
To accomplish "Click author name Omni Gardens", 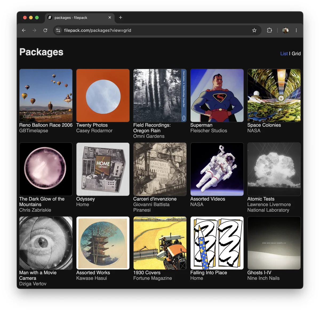I will tap(149, 136).
